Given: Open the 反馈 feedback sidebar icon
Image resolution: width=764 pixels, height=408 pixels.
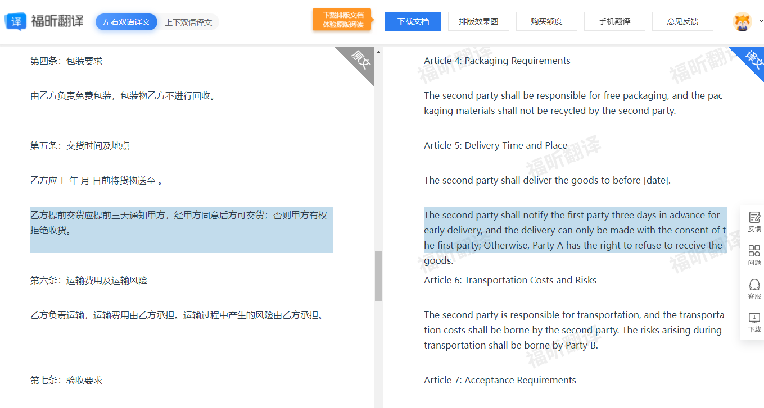Looking at the screenshot, I should tap(754, 221).
